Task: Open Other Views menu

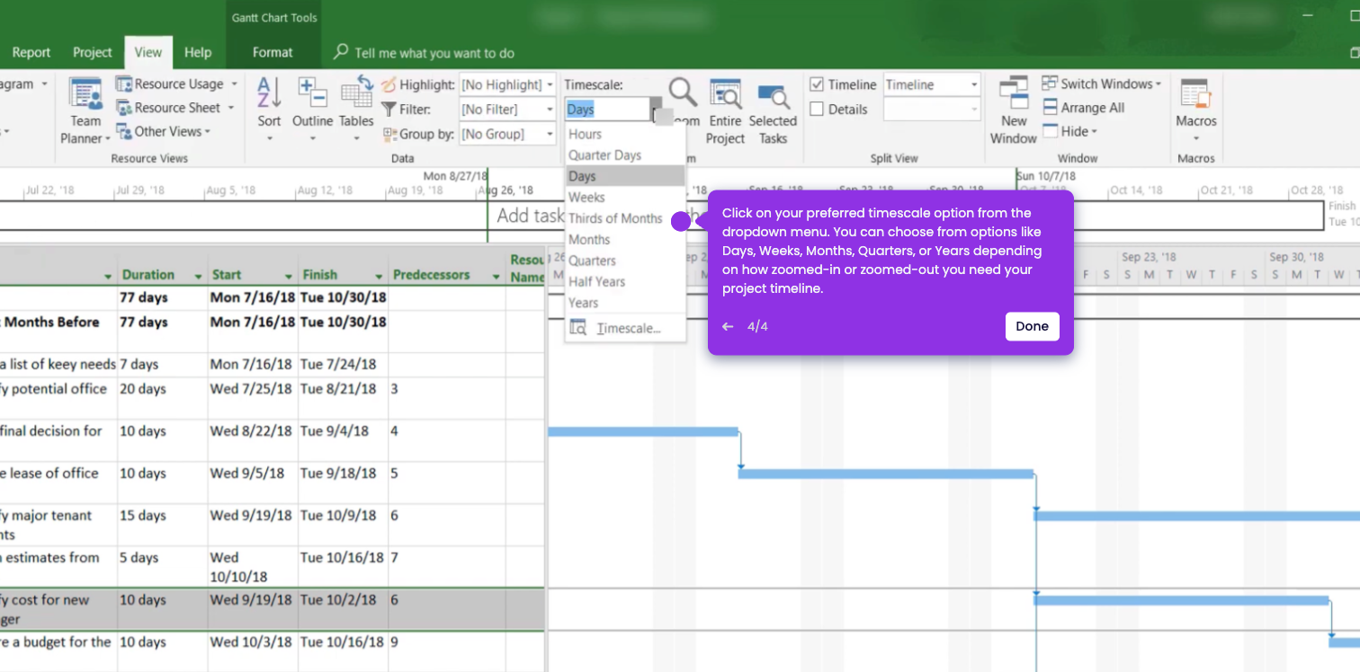Action: (x=164, y=131)
